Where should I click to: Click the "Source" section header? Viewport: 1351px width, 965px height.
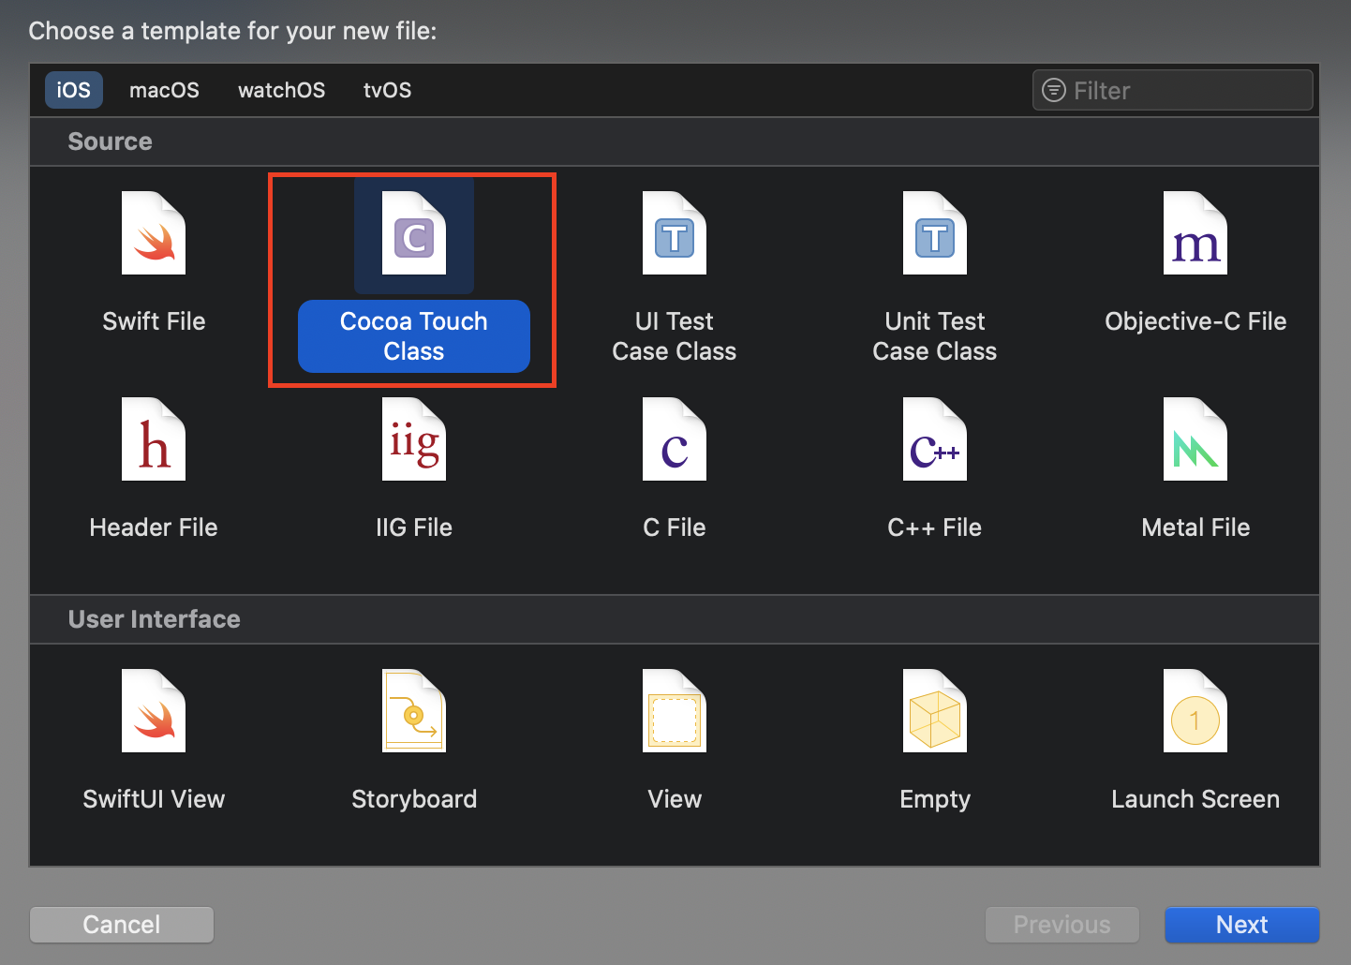(110, 141)
